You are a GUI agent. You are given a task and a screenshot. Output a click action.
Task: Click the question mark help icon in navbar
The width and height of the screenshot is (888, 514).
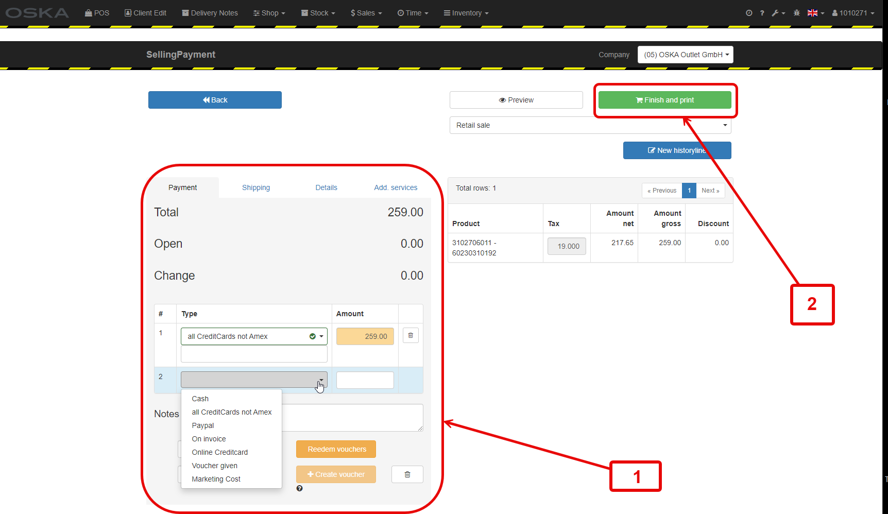point(762,13)
